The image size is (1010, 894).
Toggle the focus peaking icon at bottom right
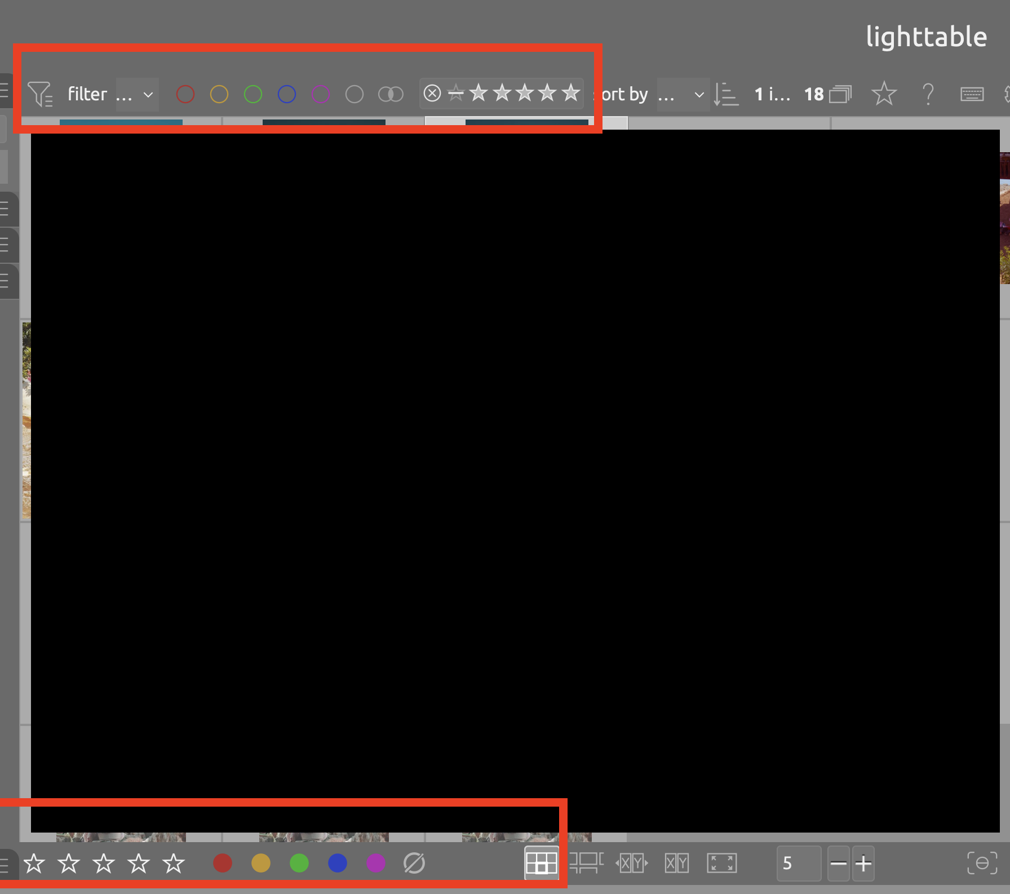(x=982, y=863)
